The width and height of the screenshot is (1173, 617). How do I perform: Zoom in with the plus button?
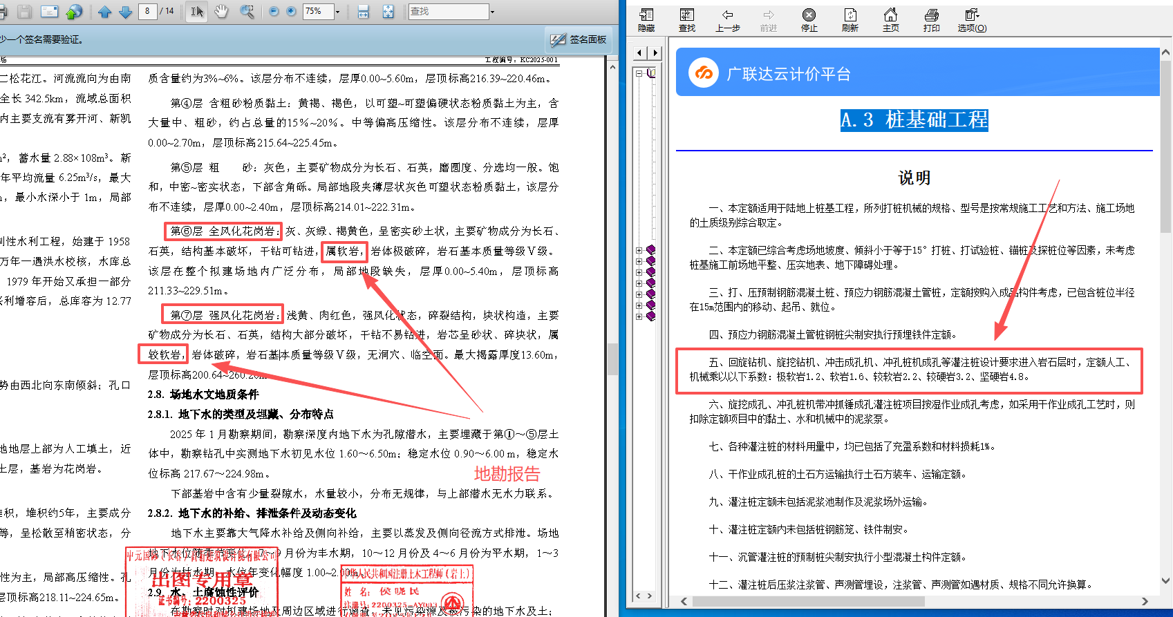click(x=291, y=12)
